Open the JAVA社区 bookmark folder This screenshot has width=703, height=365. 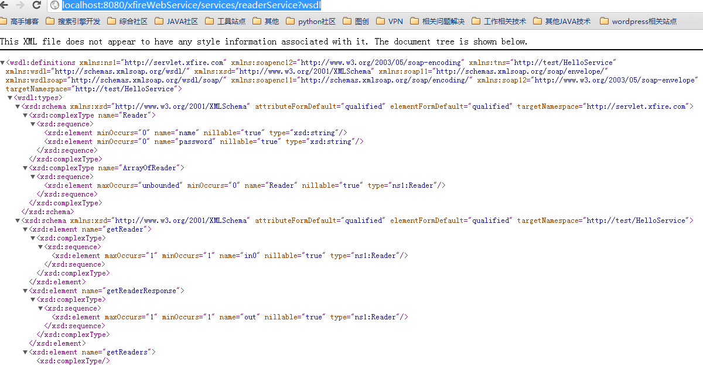176,22
